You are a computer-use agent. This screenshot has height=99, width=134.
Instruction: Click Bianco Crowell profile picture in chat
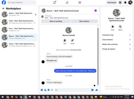tap(69, 30)
